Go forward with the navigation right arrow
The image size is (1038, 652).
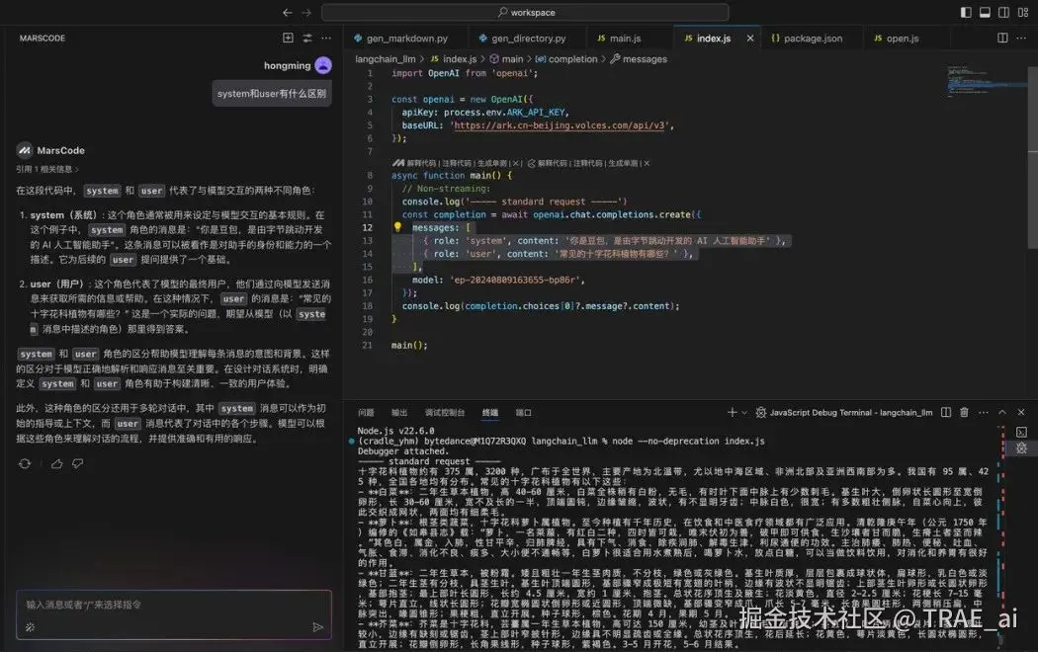[x=306, y=13]
